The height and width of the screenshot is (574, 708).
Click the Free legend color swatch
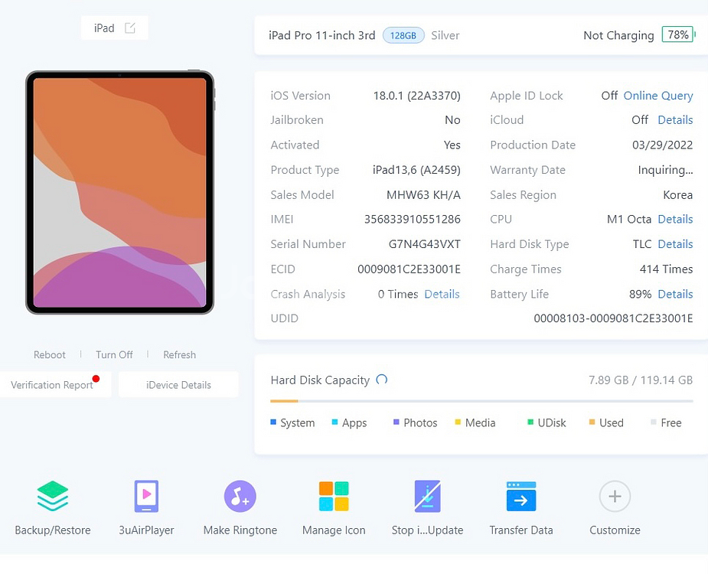pos(654,422)
